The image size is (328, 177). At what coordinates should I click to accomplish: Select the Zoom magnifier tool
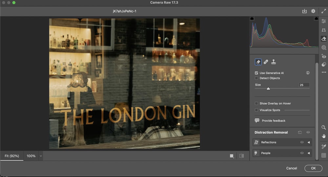(x=324, y=128)
